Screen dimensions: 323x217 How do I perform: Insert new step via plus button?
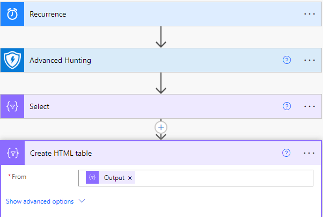161,127
